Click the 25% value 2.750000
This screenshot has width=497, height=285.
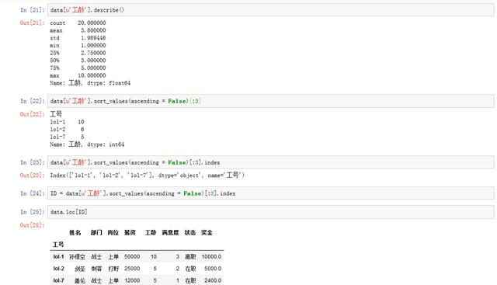93,53
